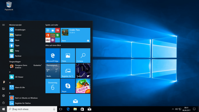Open Snake Pass Store tile
This screenshot has width=199, height=112.
pos(75,35)
